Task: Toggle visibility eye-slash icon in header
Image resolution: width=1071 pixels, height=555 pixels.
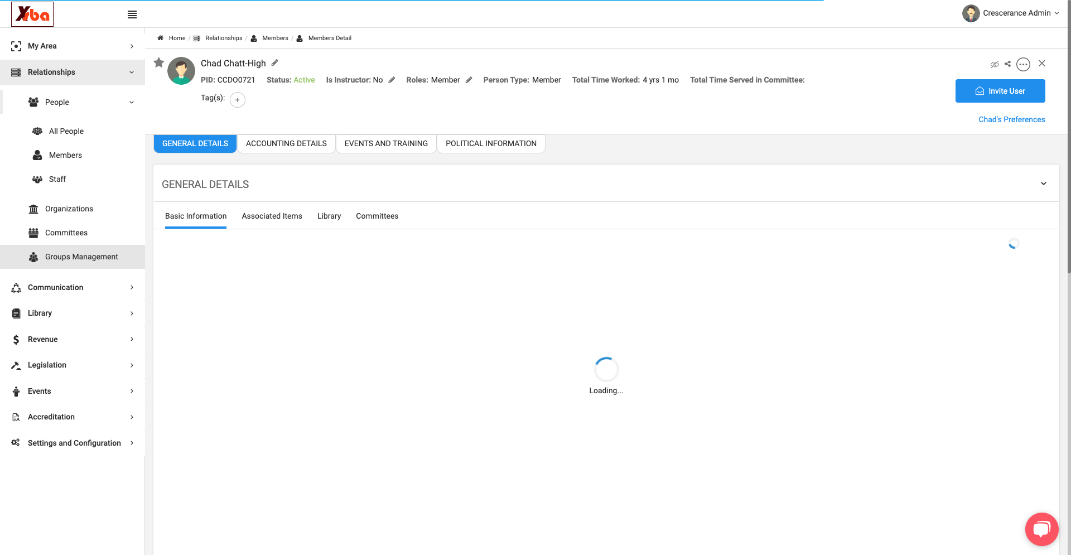Action: 995,64
